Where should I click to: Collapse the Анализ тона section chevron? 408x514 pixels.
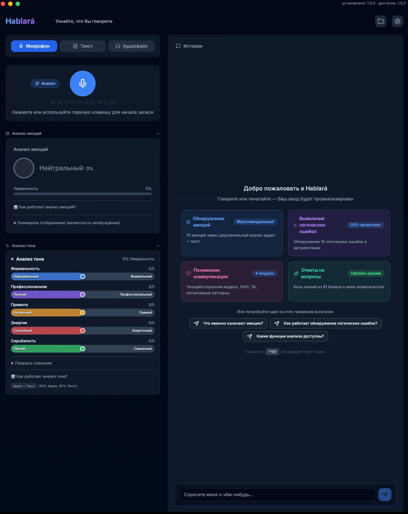click(158, 246)
